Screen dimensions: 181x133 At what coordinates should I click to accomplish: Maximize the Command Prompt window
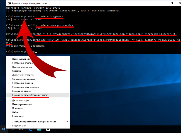(172, 3)
